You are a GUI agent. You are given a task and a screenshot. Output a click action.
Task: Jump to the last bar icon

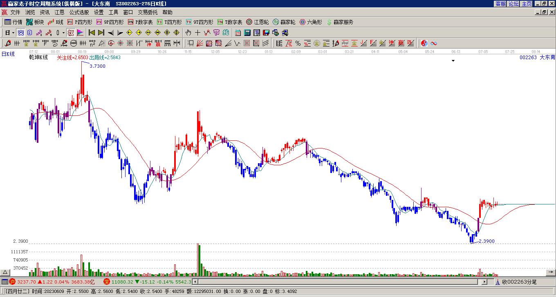tap(101, 33)
